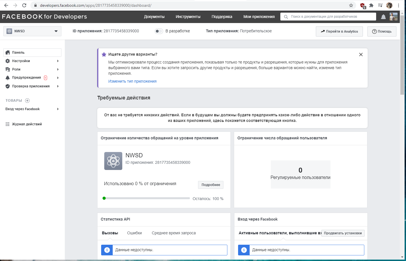
Task: Expand the Предупреждения submenu arrow
Action: (x=58, y=78)
